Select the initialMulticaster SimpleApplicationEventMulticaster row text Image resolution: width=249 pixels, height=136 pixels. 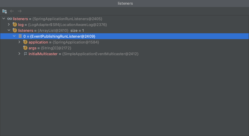click(x=83, y=54)
